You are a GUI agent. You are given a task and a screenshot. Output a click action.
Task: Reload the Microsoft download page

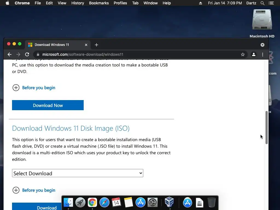click(27, 54)
